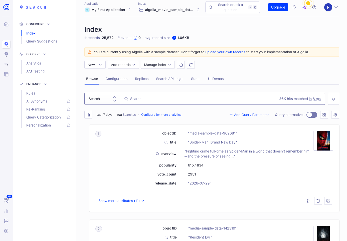347x241 pixels.
Task: Open the Search API Logs tab
Action: tap(169, 79)
